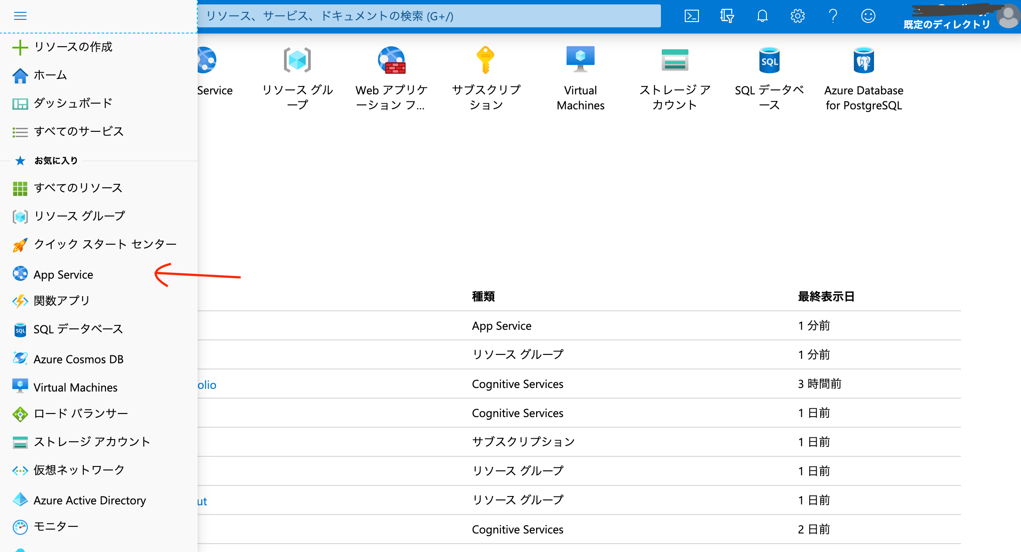Open the feedback smiley icon
Screen dimensions: 1021x552
click(868, 16)
